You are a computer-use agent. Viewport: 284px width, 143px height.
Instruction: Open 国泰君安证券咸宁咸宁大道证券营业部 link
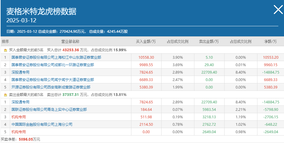point(53,80)
